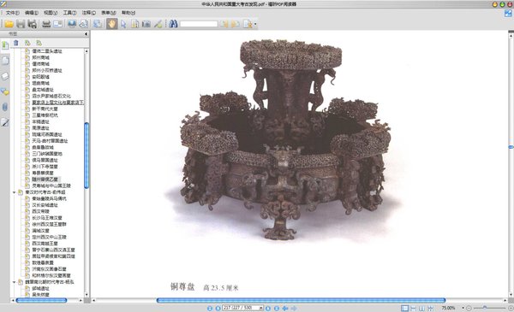The height and width of the screenshot is (312, 514).
Task: Open the find options dropdown arrow
Action: (255, 24)
